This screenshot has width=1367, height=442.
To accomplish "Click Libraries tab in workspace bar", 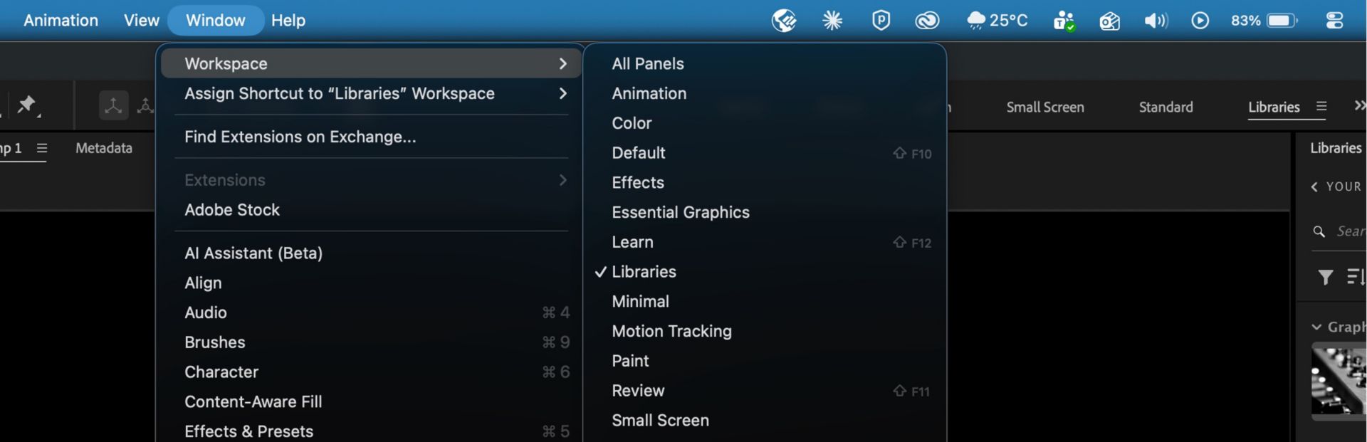I will (1274, 107).
